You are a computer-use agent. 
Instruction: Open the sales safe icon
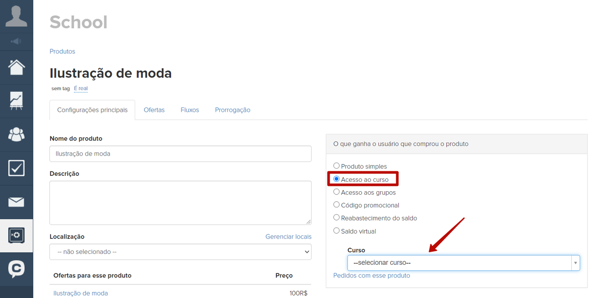click(16, 236)
